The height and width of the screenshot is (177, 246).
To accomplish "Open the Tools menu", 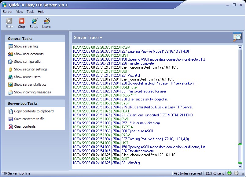I will click(x=31, y=12).
